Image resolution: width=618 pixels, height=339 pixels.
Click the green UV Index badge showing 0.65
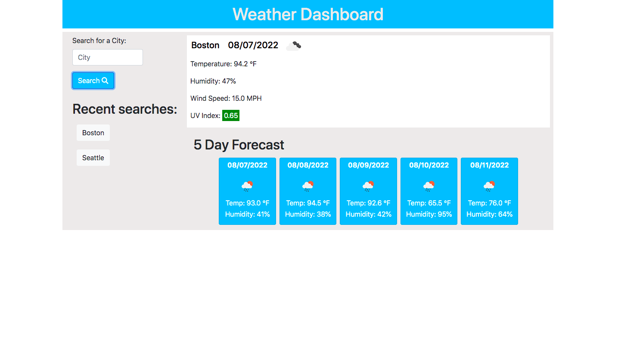tap(230, 115)
